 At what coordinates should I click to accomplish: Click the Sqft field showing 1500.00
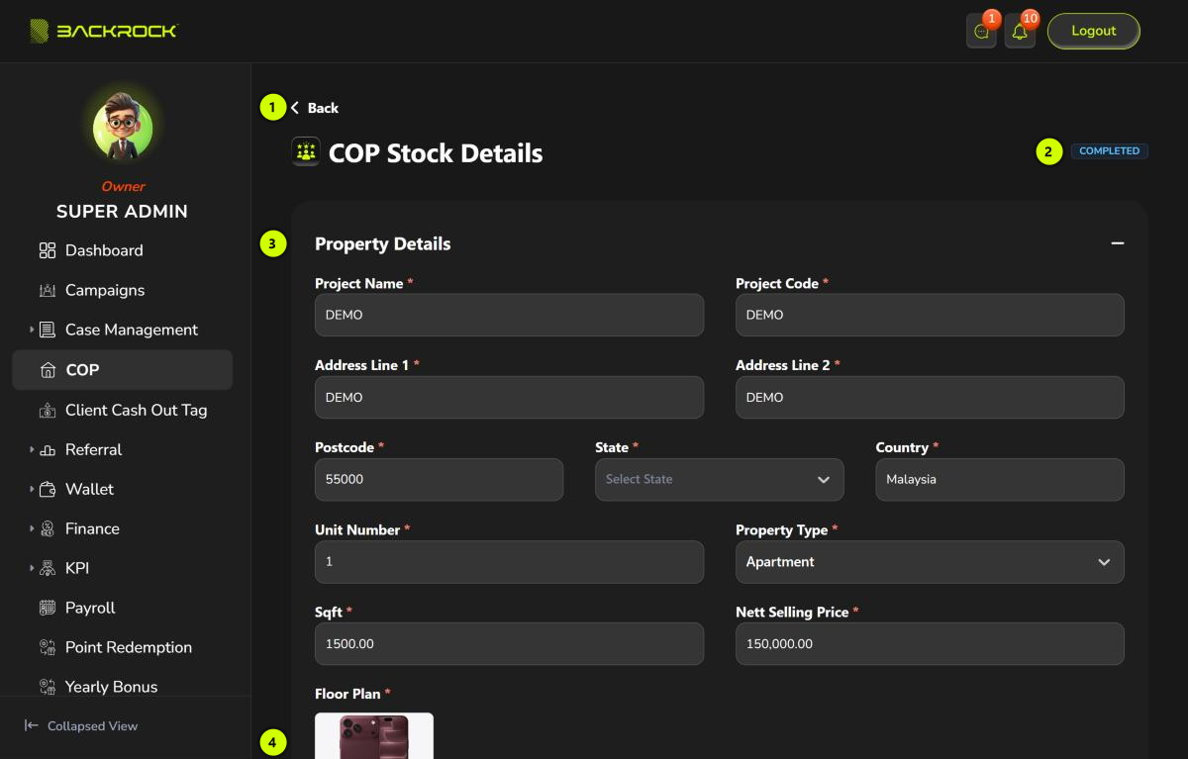click(x=509, y=643)
